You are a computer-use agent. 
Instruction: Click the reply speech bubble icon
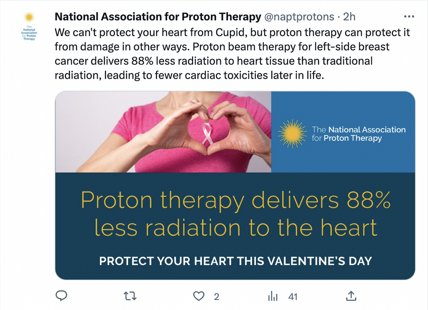(62, 296)
